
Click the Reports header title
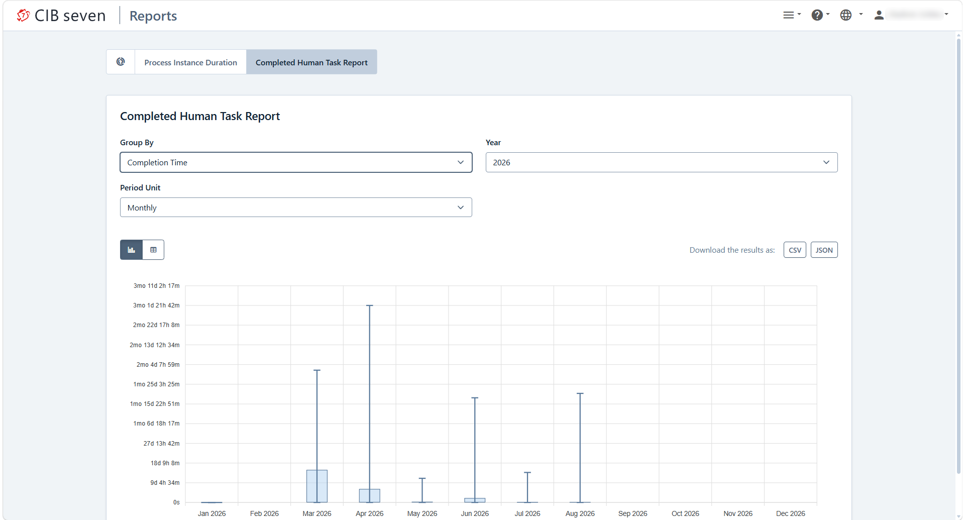click(x=153, y=16)
